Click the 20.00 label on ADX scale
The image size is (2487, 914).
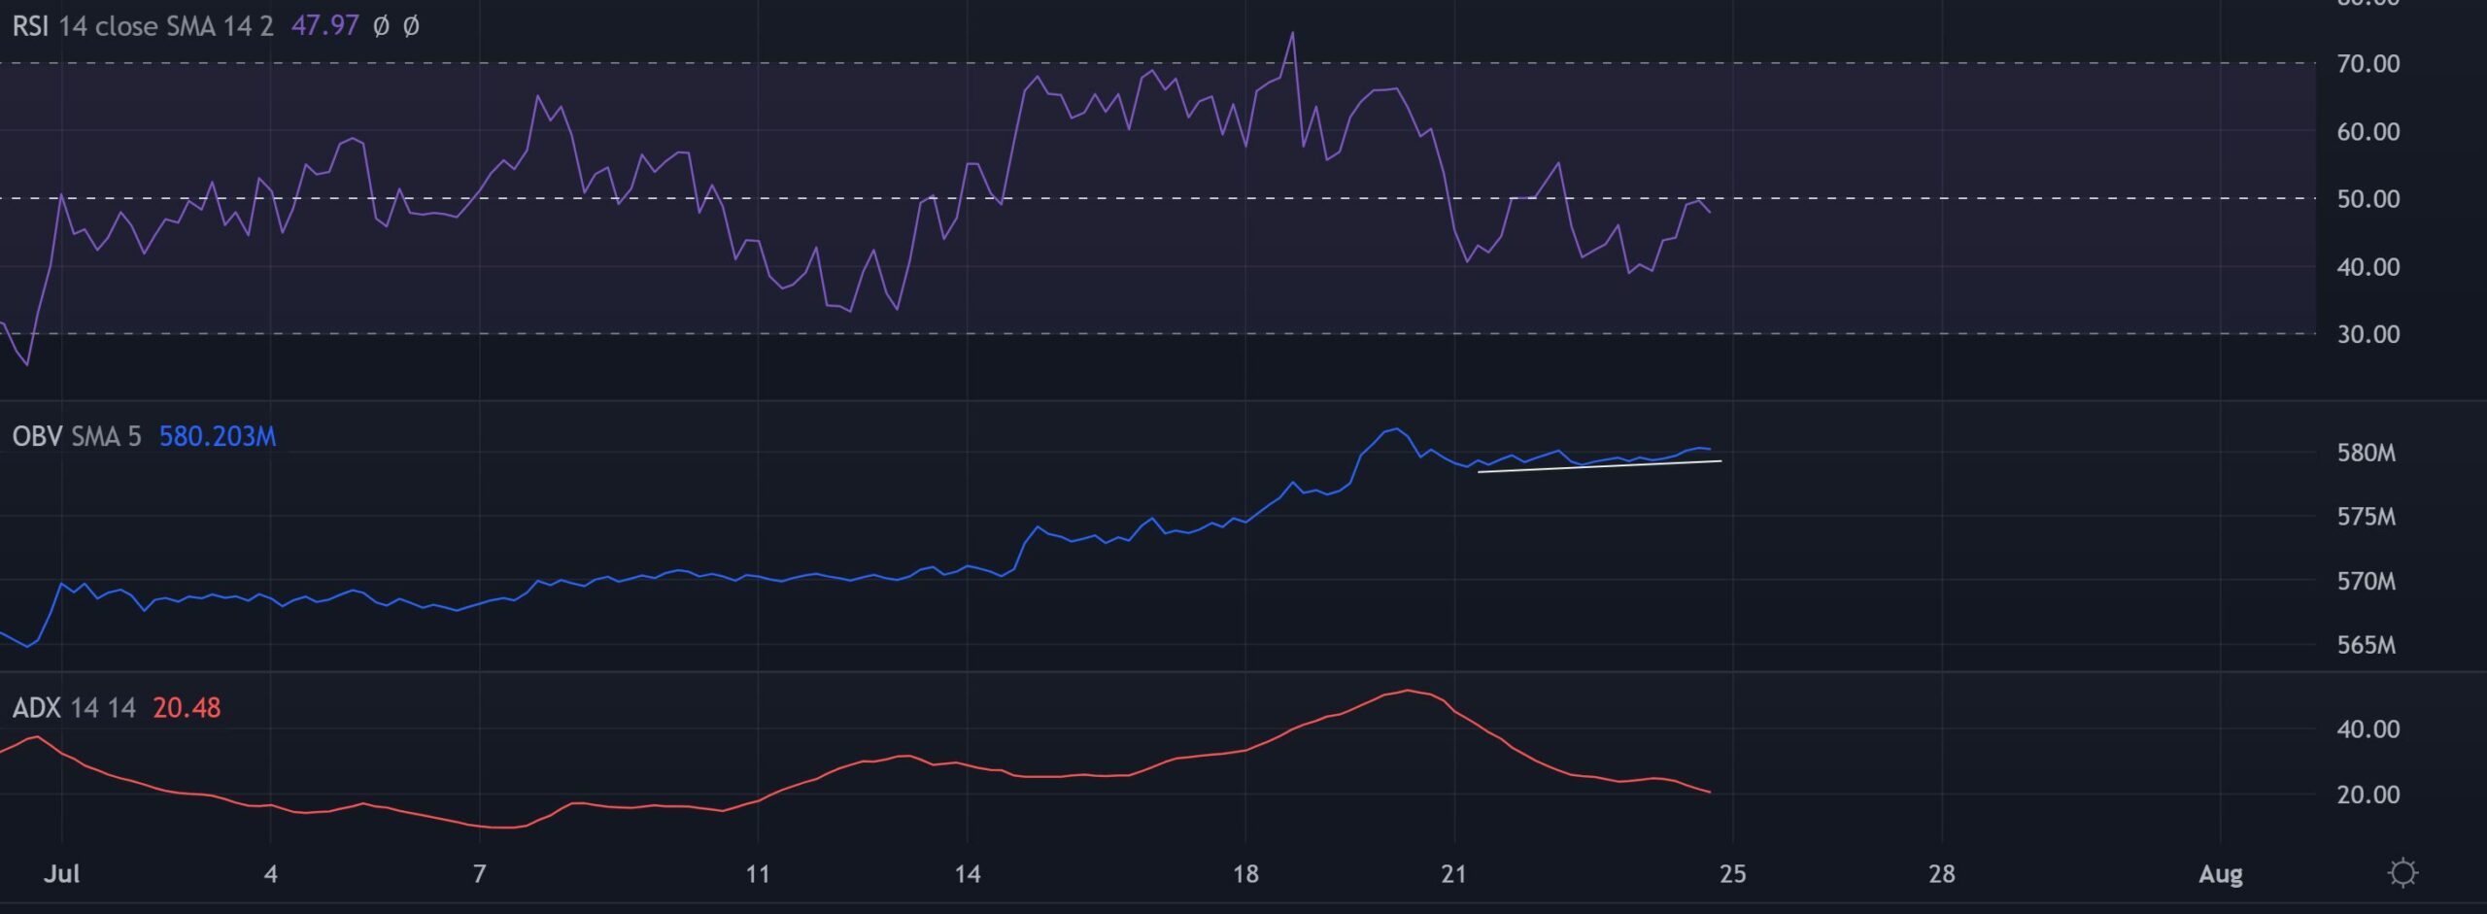[2368, 795]
